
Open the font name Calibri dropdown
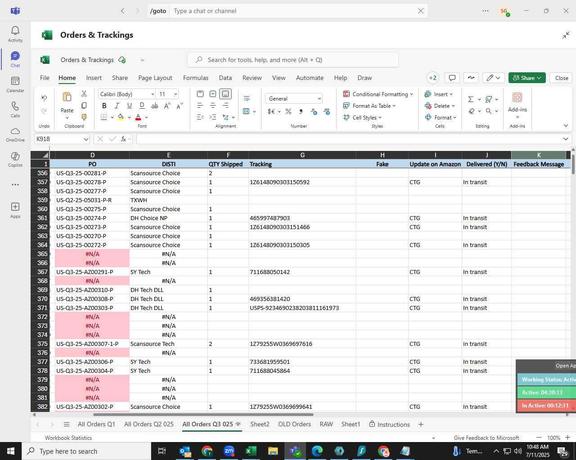[153, 94]
